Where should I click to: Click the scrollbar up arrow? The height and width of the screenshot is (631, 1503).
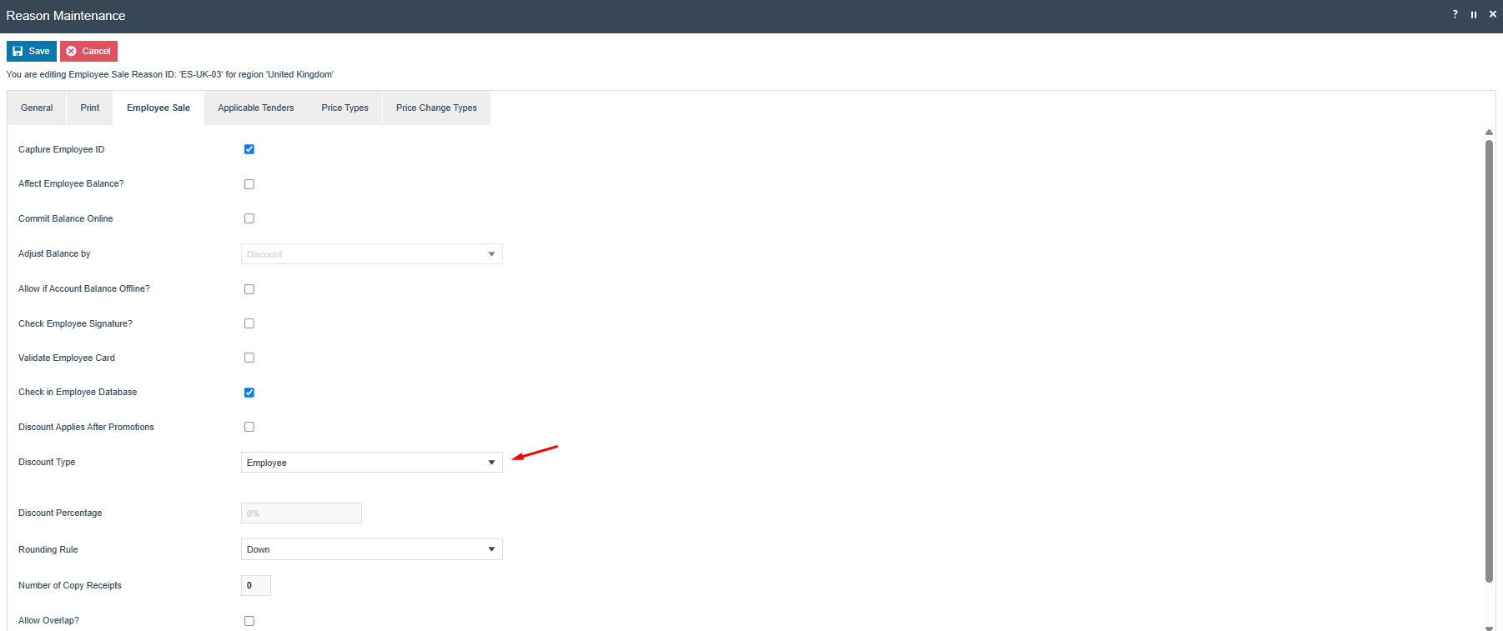tap(1489, 133)
